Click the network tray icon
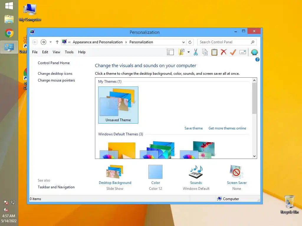Image resolution: width=302 pixels, height=226 pixels. (x=13, y=202)
